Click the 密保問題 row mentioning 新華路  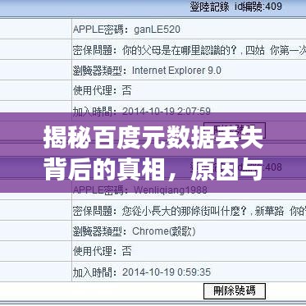[190, 211]
